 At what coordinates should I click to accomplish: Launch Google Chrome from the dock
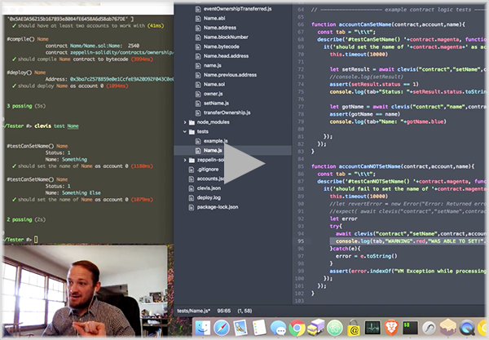pos(297,328)
